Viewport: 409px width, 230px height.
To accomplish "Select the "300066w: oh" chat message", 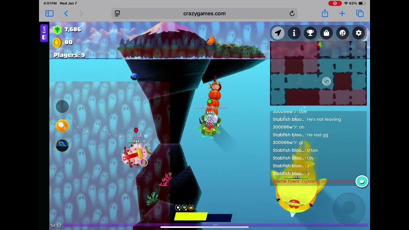I will (288, 127).
